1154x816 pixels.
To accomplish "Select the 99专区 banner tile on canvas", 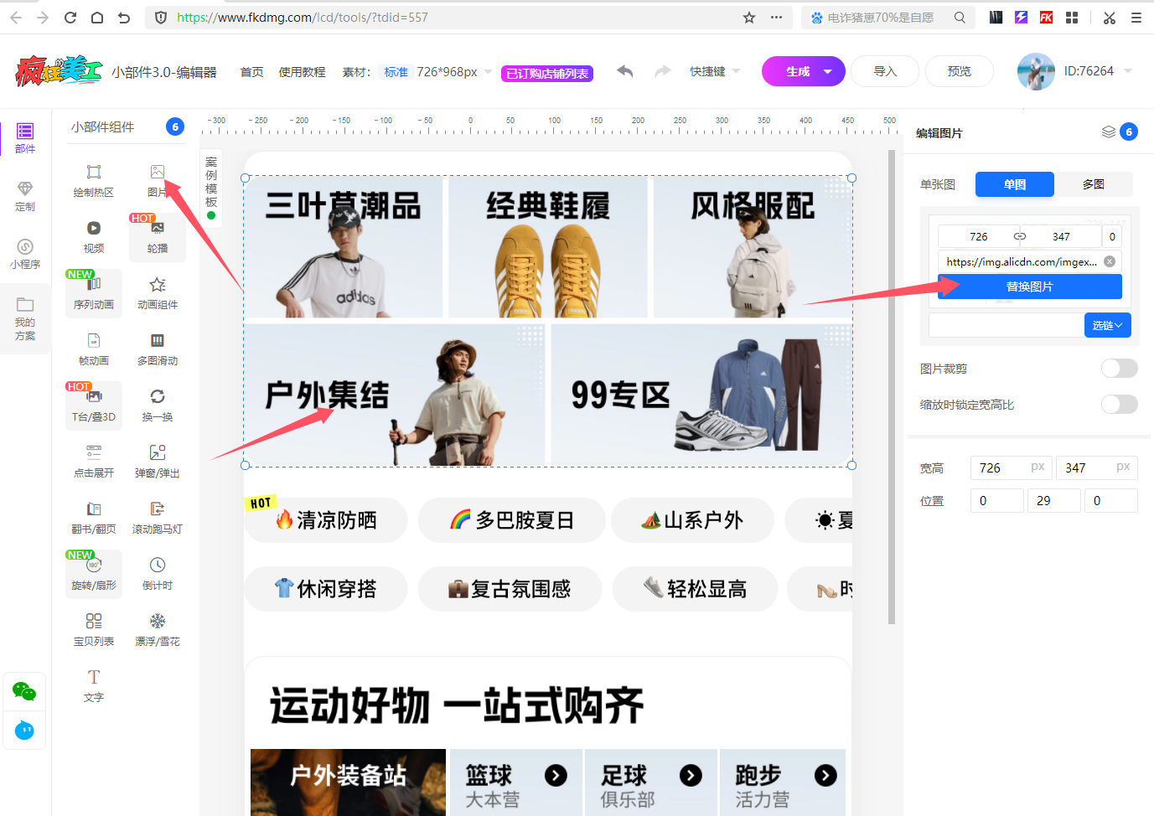I will (701, 395).
